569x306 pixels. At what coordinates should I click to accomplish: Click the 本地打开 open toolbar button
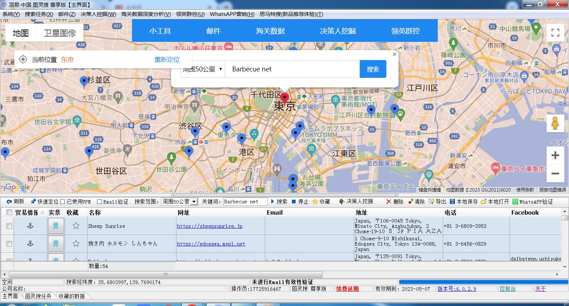click(x=495, y=202)
